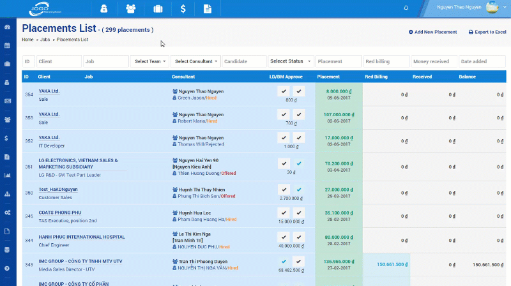This screenshot has height=286, width=511.
Task: Select placement amount 70.200.000 in row 351
Action: click(339, 163)
